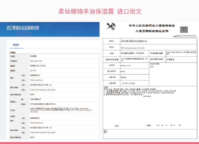
Task: Select entry date 2023年11月29日
Action: pos(128,83)
